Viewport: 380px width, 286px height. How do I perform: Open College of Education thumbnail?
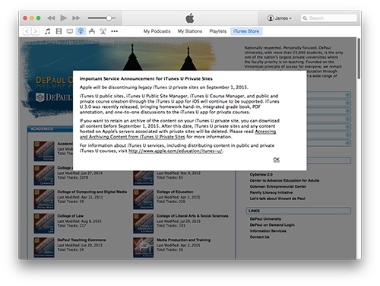coord(144,199)
